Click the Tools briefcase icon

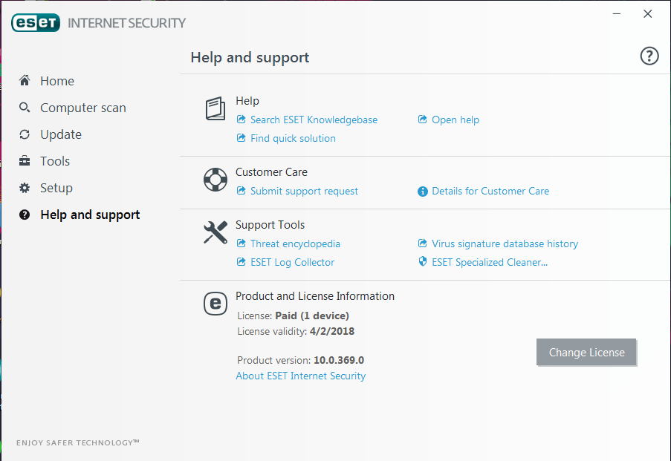(25, 161)
